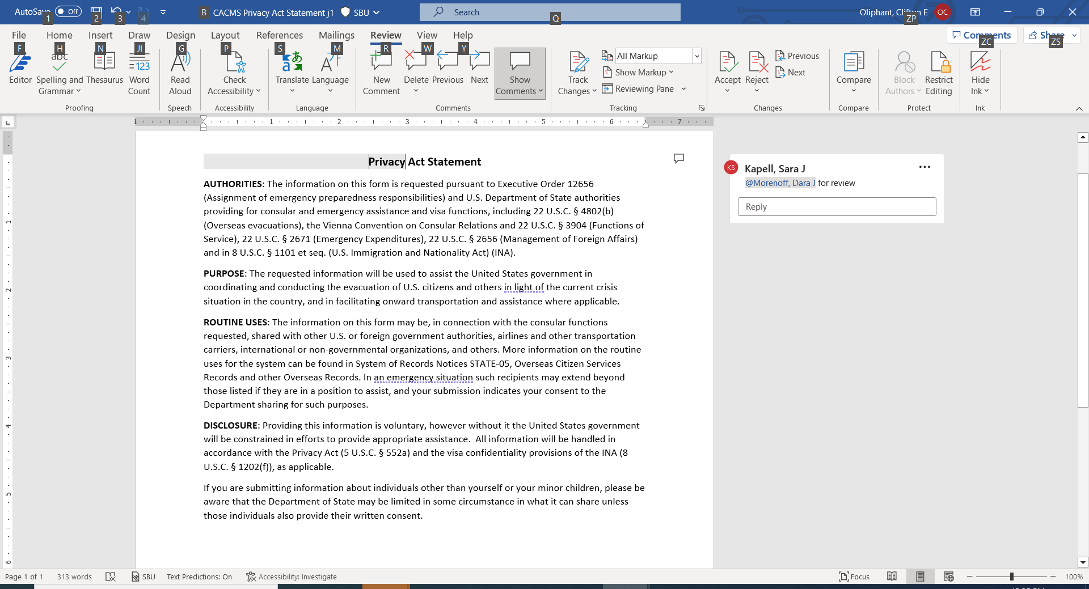Click the zoom level slider
Image resolution: width=1089 pixels, height=589 pixels.
click(x=1011, y=577)
